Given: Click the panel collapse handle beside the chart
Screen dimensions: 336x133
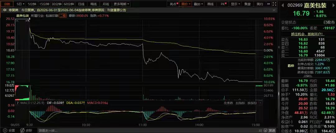Looking at the screenshot, I should (x=279, y=94).
